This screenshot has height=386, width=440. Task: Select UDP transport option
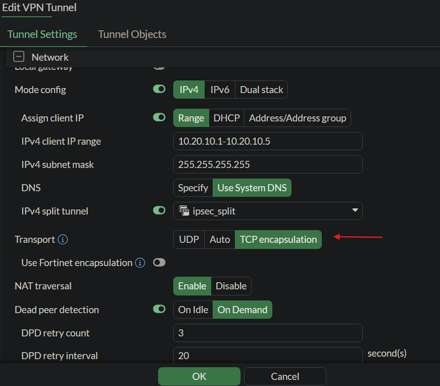coord(189,240)
